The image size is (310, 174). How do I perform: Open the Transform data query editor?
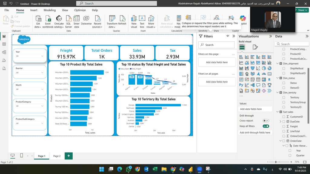(x=112, y=21)
